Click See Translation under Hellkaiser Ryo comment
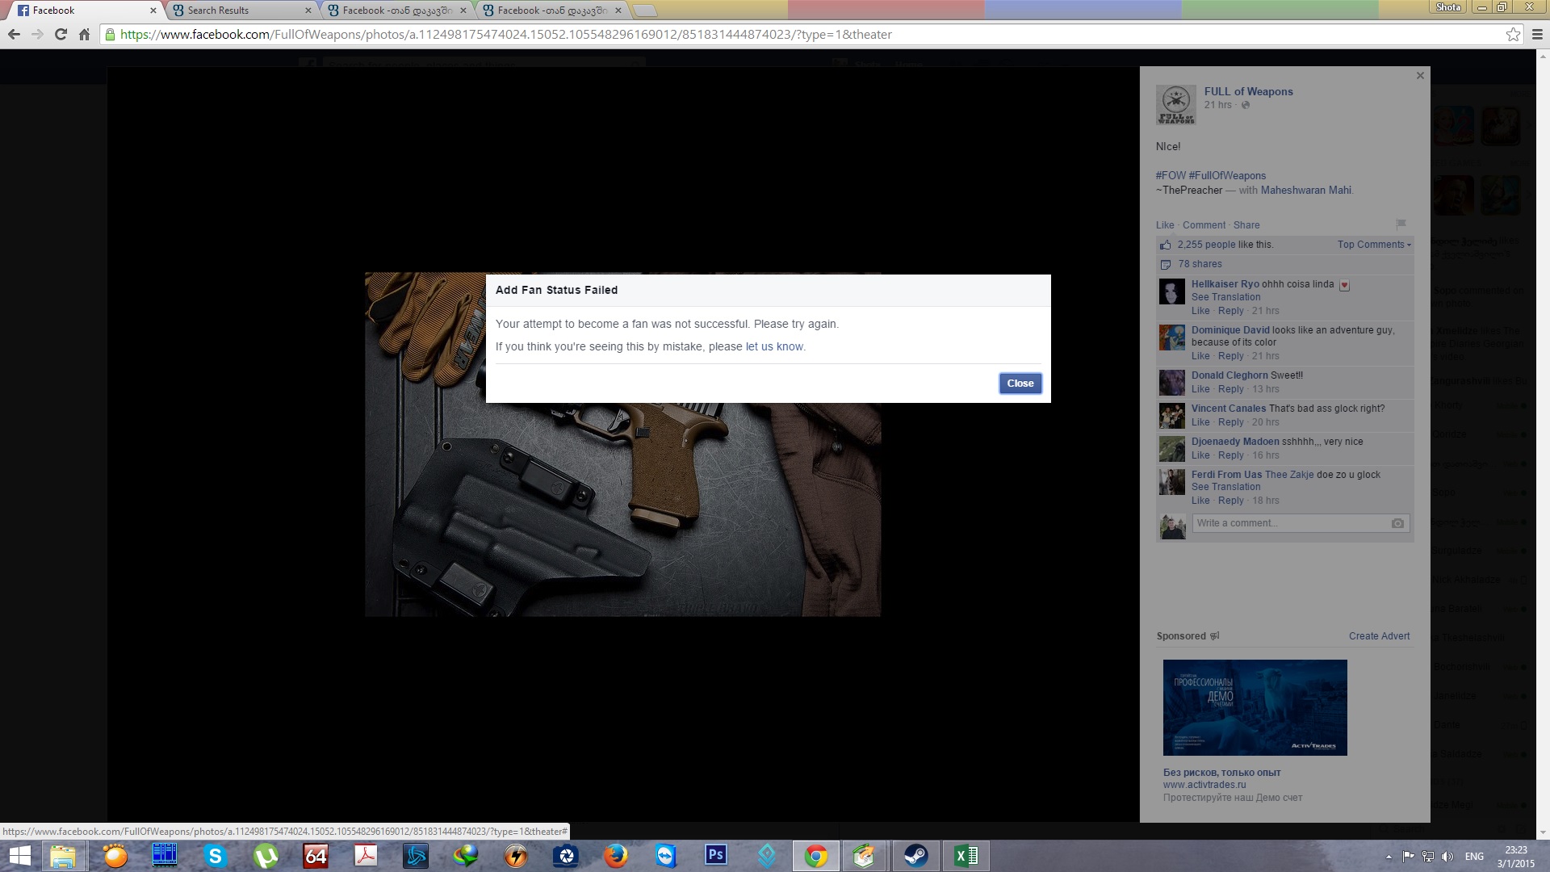1550x872 pixels. tap(1225, 297)
